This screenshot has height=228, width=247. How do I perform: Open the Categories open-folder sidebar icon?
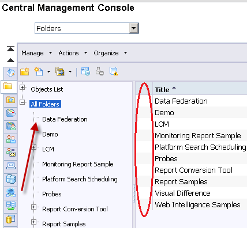pos(10,113)
